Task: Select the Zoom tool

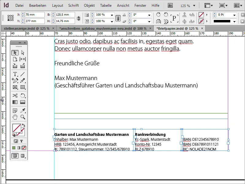Action: coord(23,117)
